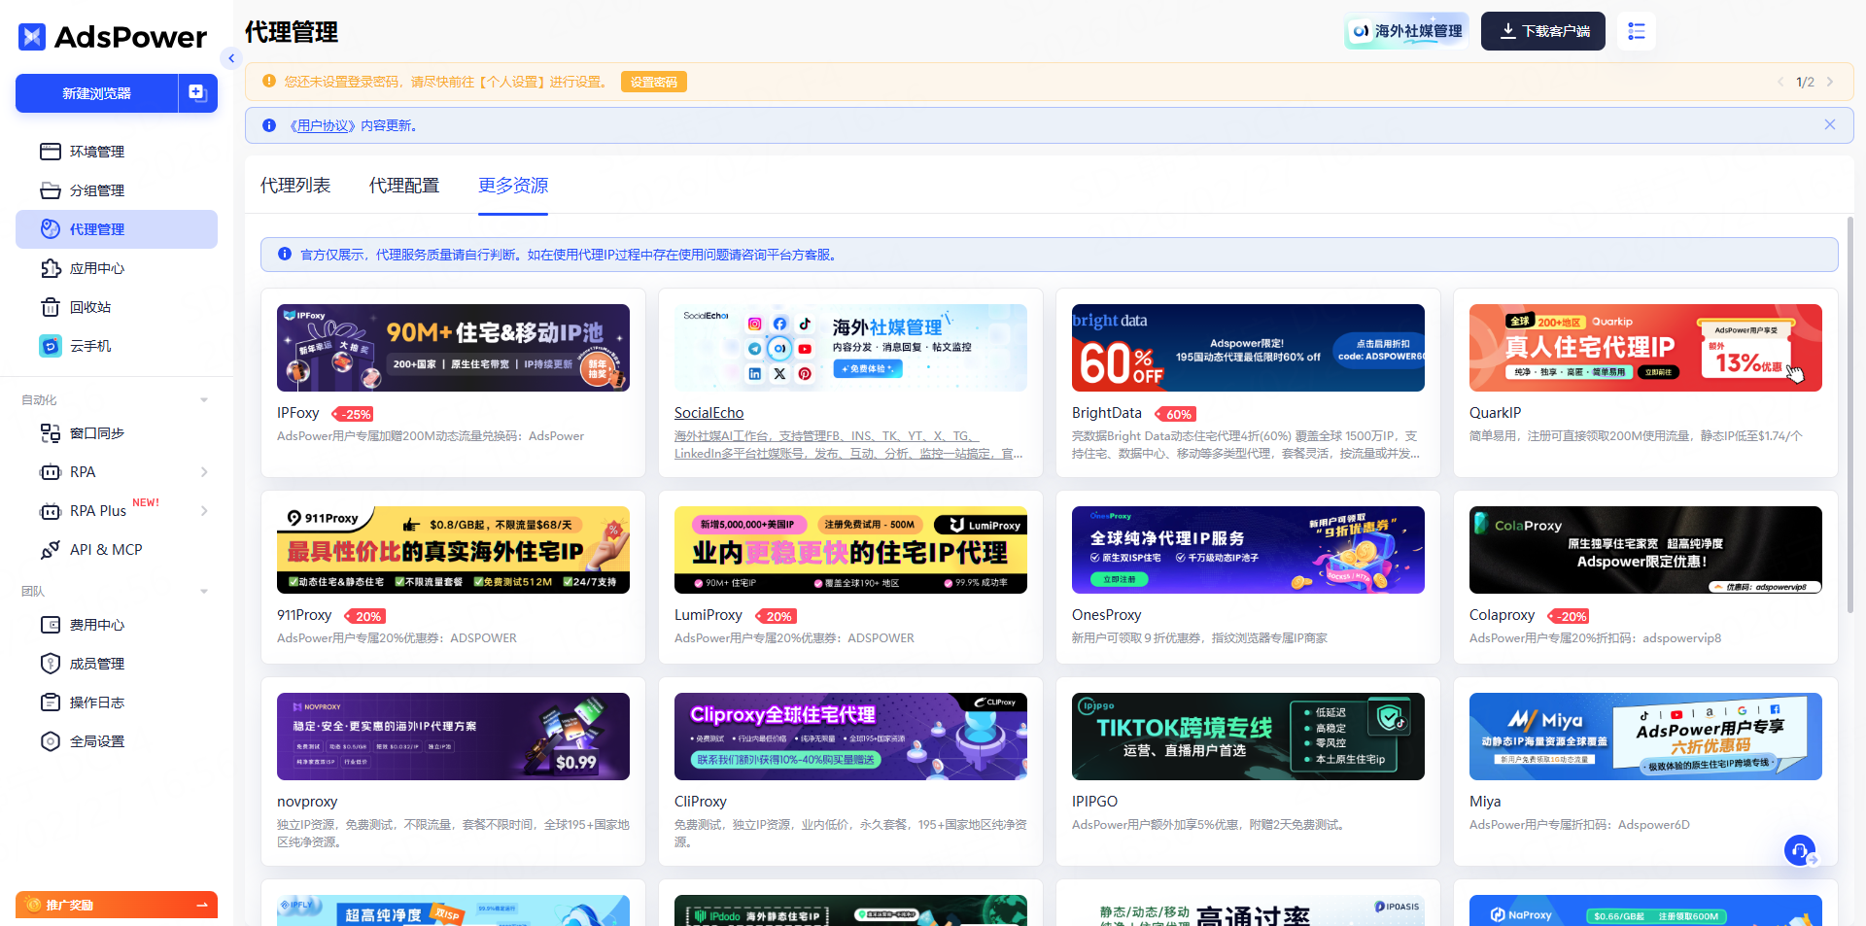The image size is (1866, 926).
Task: Click the batch create icon beside 新建浏览器
Action: point(197,93)
